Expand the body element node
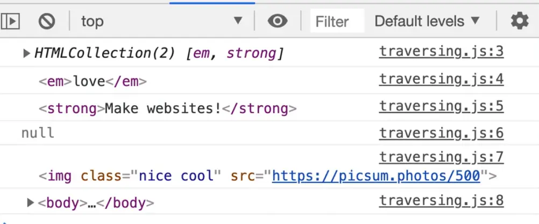The height and width of the screenshot is (224, 539). pos(30,203)
